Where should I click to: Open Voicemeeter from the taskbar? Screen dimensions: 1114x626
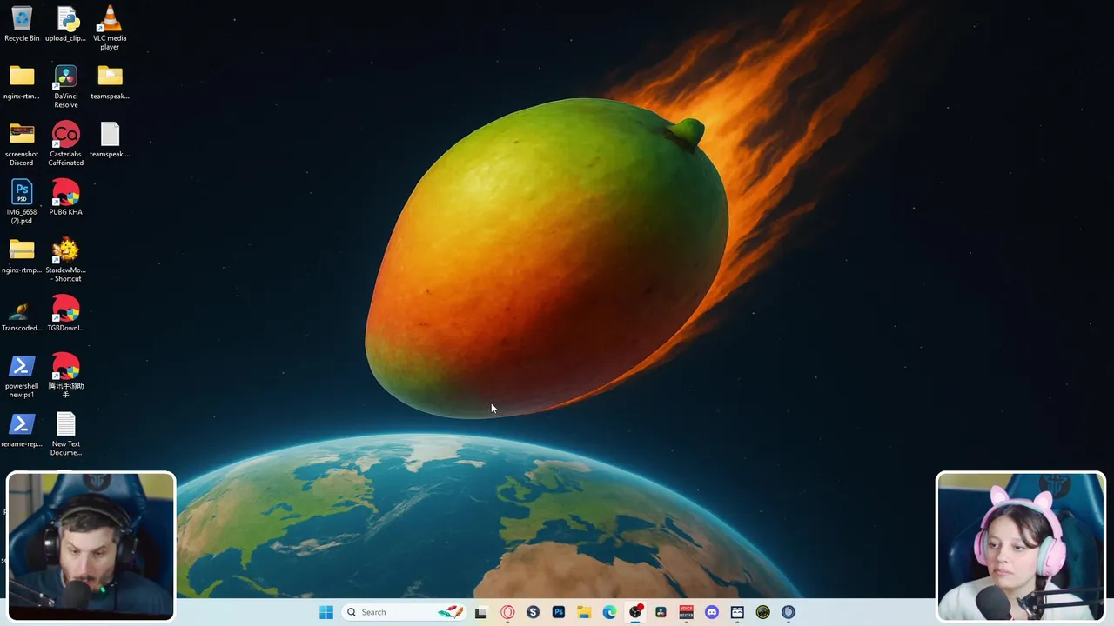coord(686,612)
